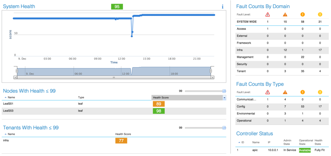
Task: Click the Tenant minor fault count 35
Action: (303, 71)
